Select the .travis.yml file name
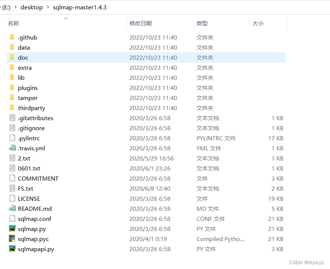The height and width of the screenshot is (269, 330). click(x=31, y=149)
